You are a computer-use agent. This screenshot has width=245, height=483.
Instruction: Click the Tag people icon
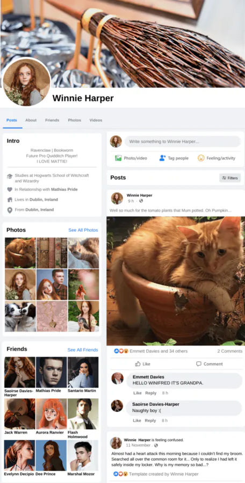[x=162, y=158]
